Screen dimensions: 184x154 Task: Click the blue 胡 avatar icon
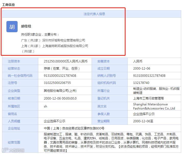12,27
